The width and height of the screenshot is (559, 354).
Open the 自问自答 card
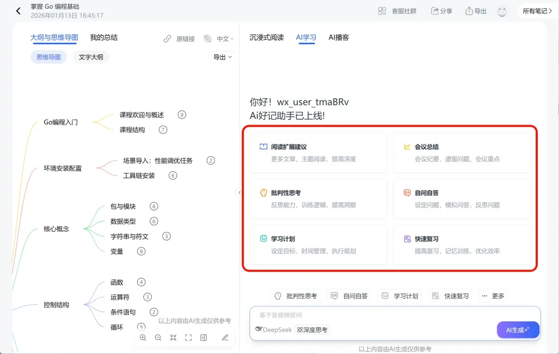462,199
